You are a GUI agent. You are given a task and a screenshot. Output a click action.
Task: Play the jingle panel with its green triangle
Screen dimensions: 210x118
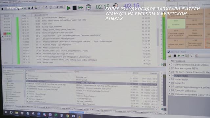point(179,56)
